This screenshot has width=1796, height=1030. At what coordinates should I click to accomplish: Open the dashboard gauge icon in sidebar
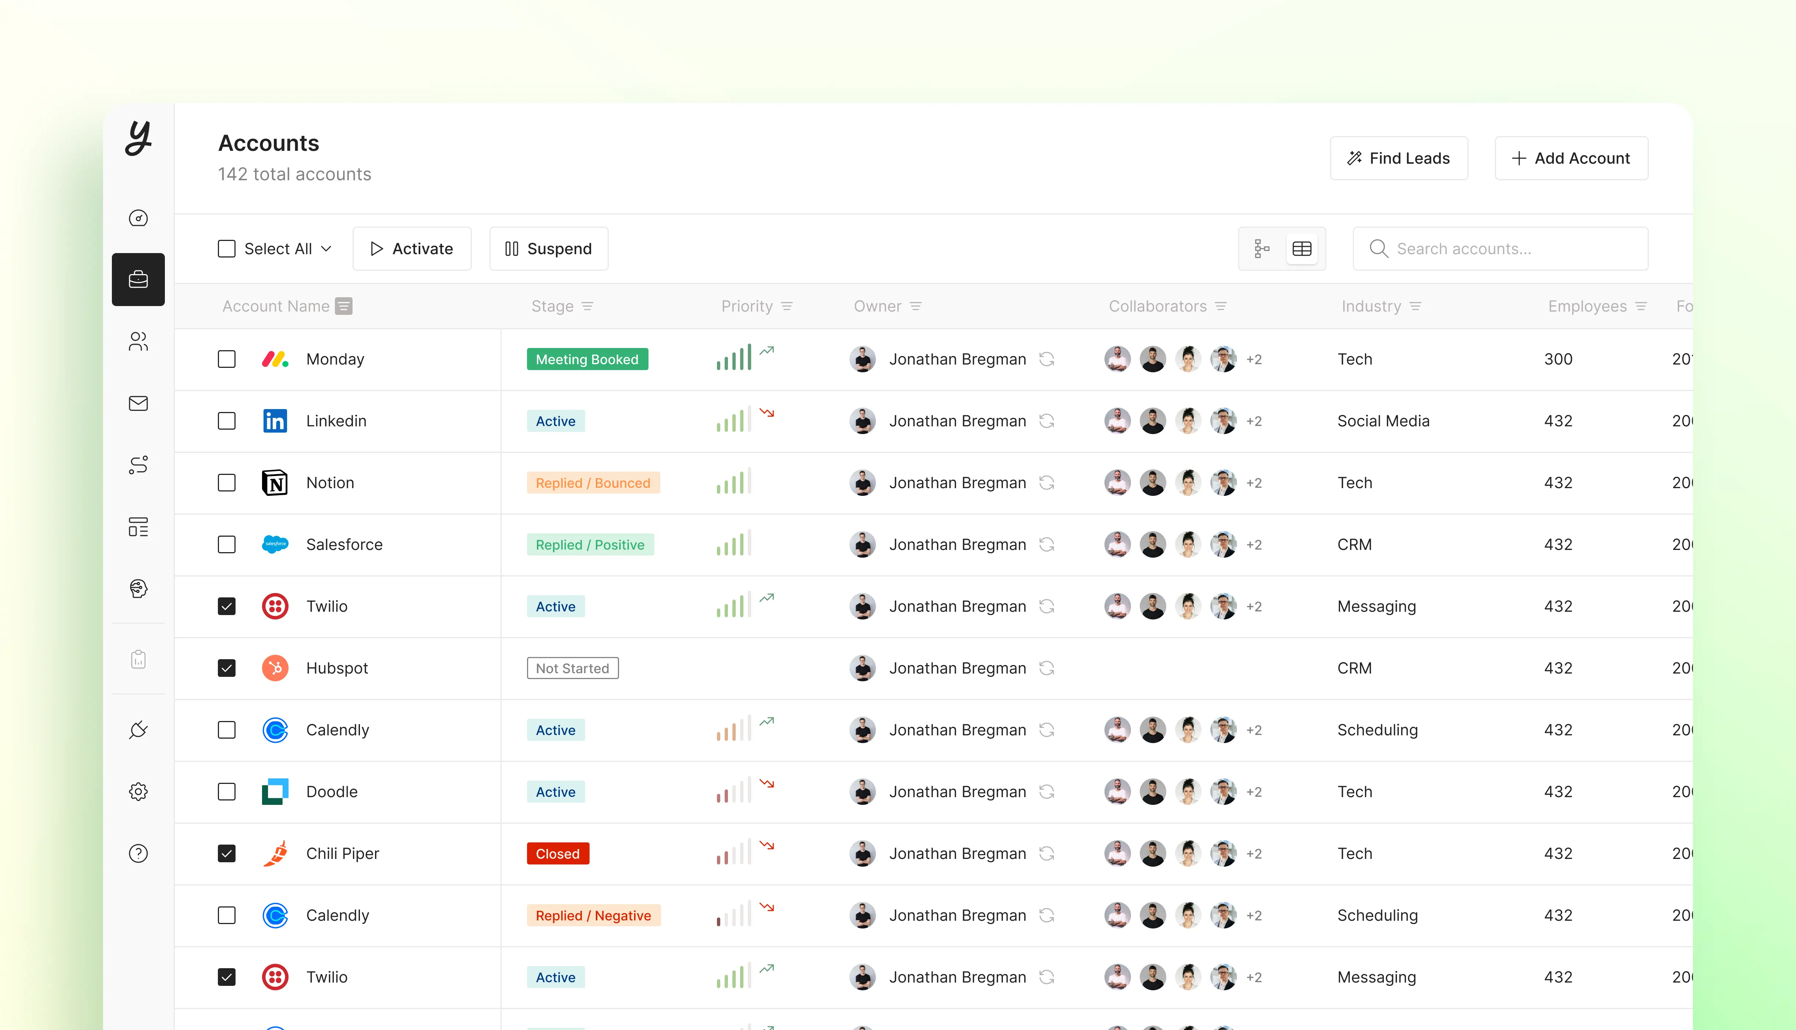click(138, 218)
